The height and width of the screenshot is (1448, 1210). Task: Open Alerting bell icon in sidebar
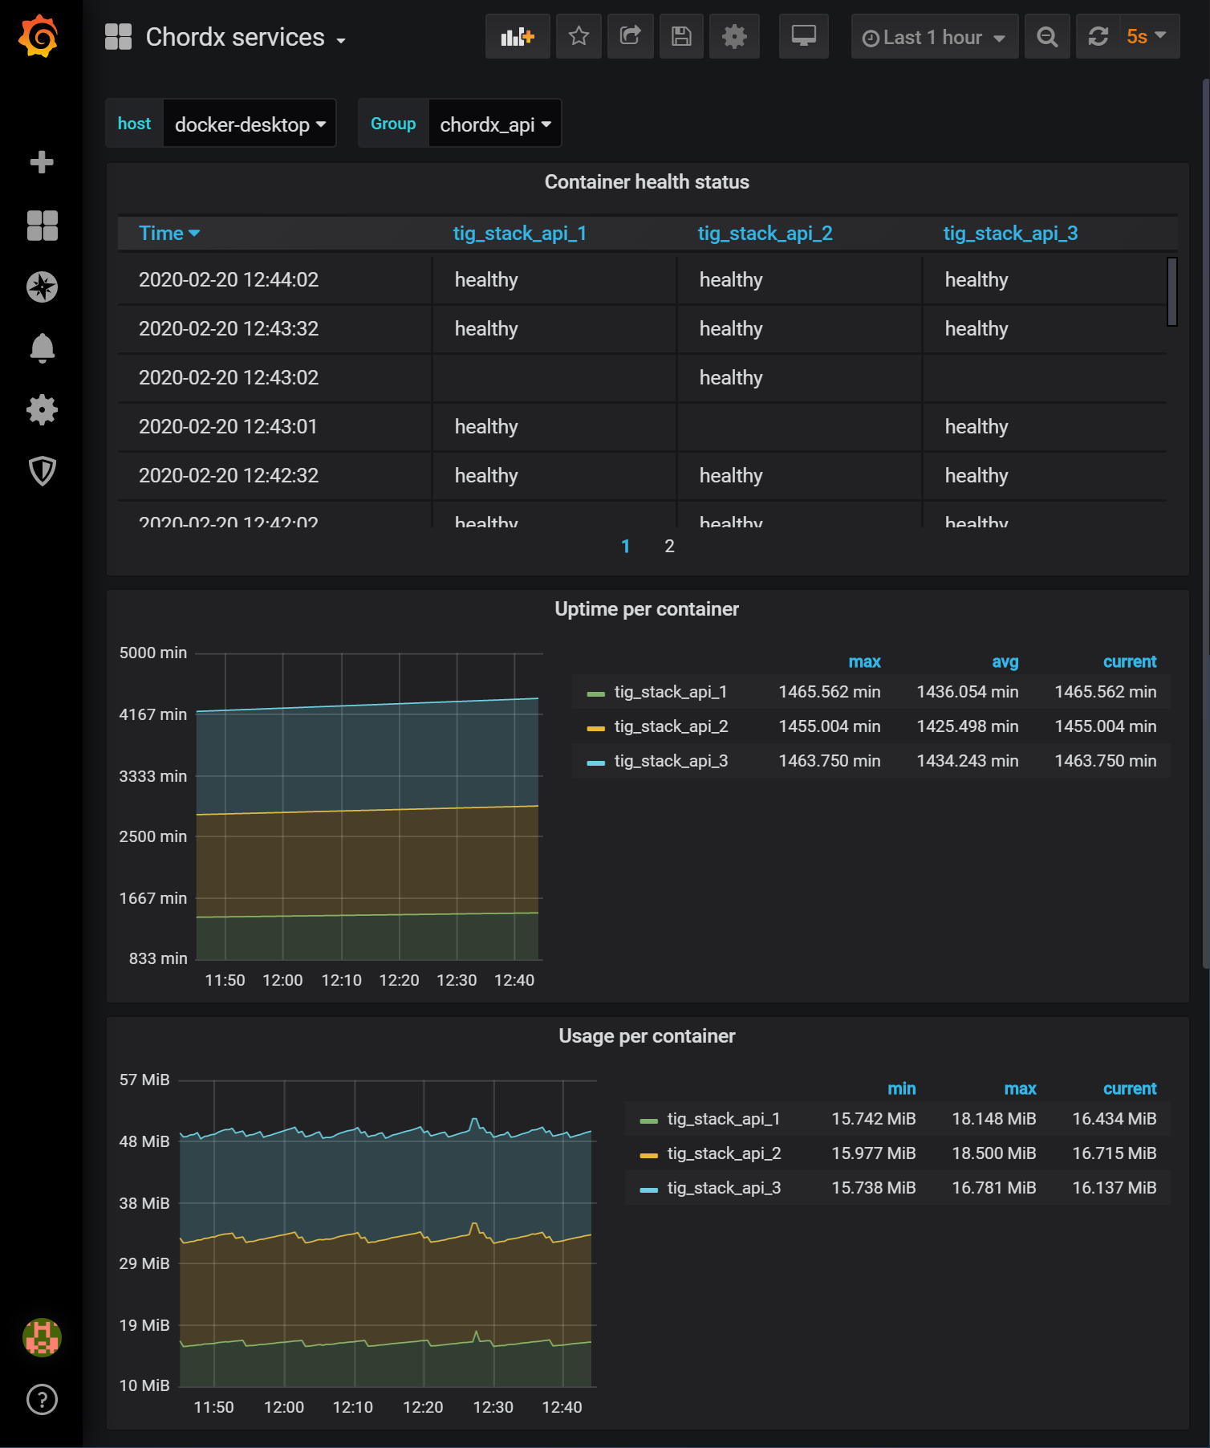point(42,348)
